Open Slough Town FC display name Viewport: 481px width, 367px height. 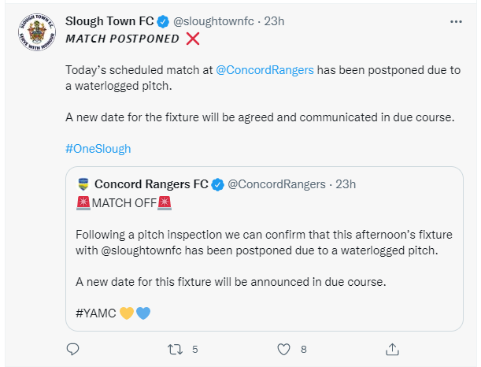pos(109,21)
